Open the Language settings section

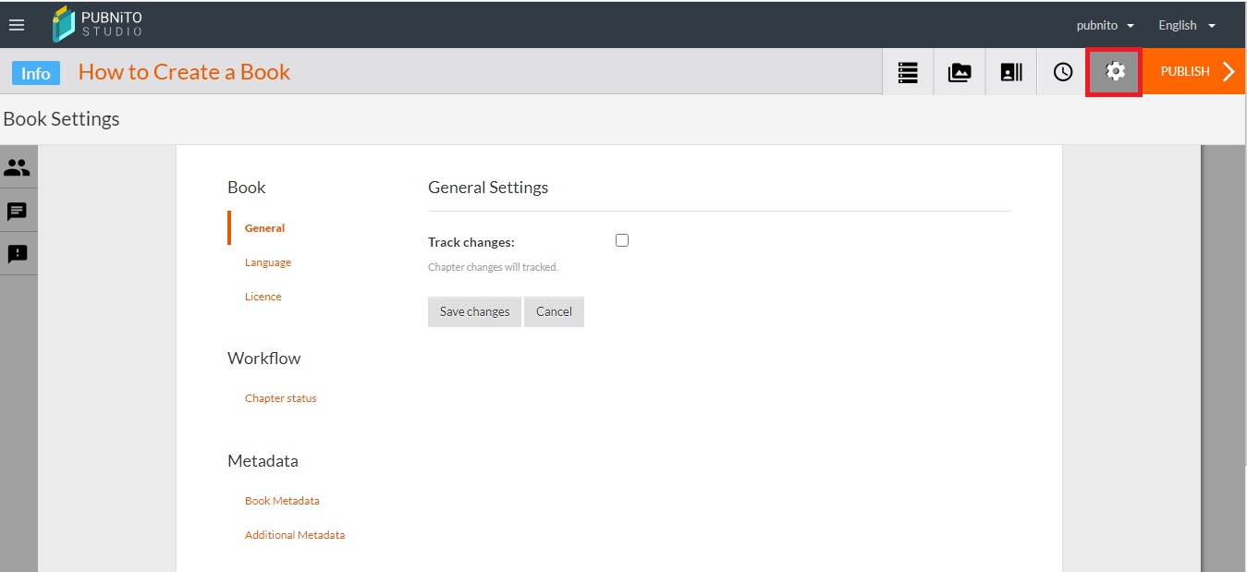[268, 262]
